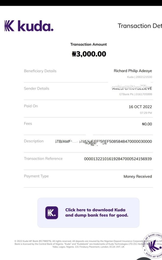Viewport: 162px width, 260px height.
Task: Click the 07:29 PM timestamp
Action: click(146, 113)
